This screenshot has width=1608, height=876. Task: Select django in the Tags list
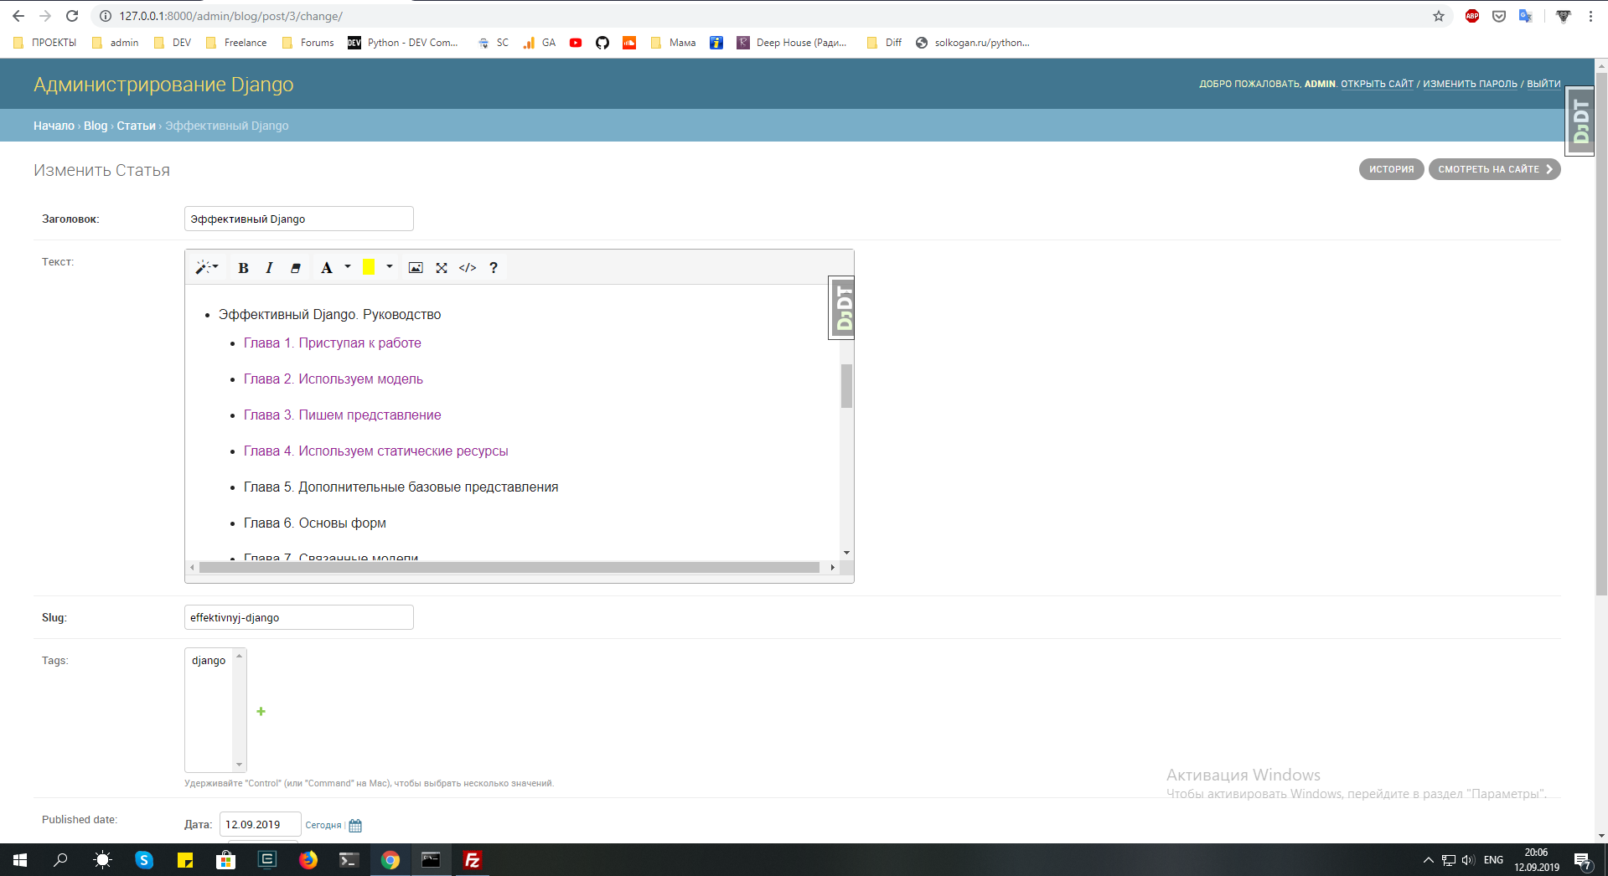[209, 660]
